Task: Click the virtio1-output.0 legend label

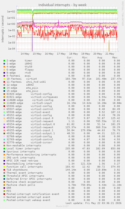Action: pos(43,124)
